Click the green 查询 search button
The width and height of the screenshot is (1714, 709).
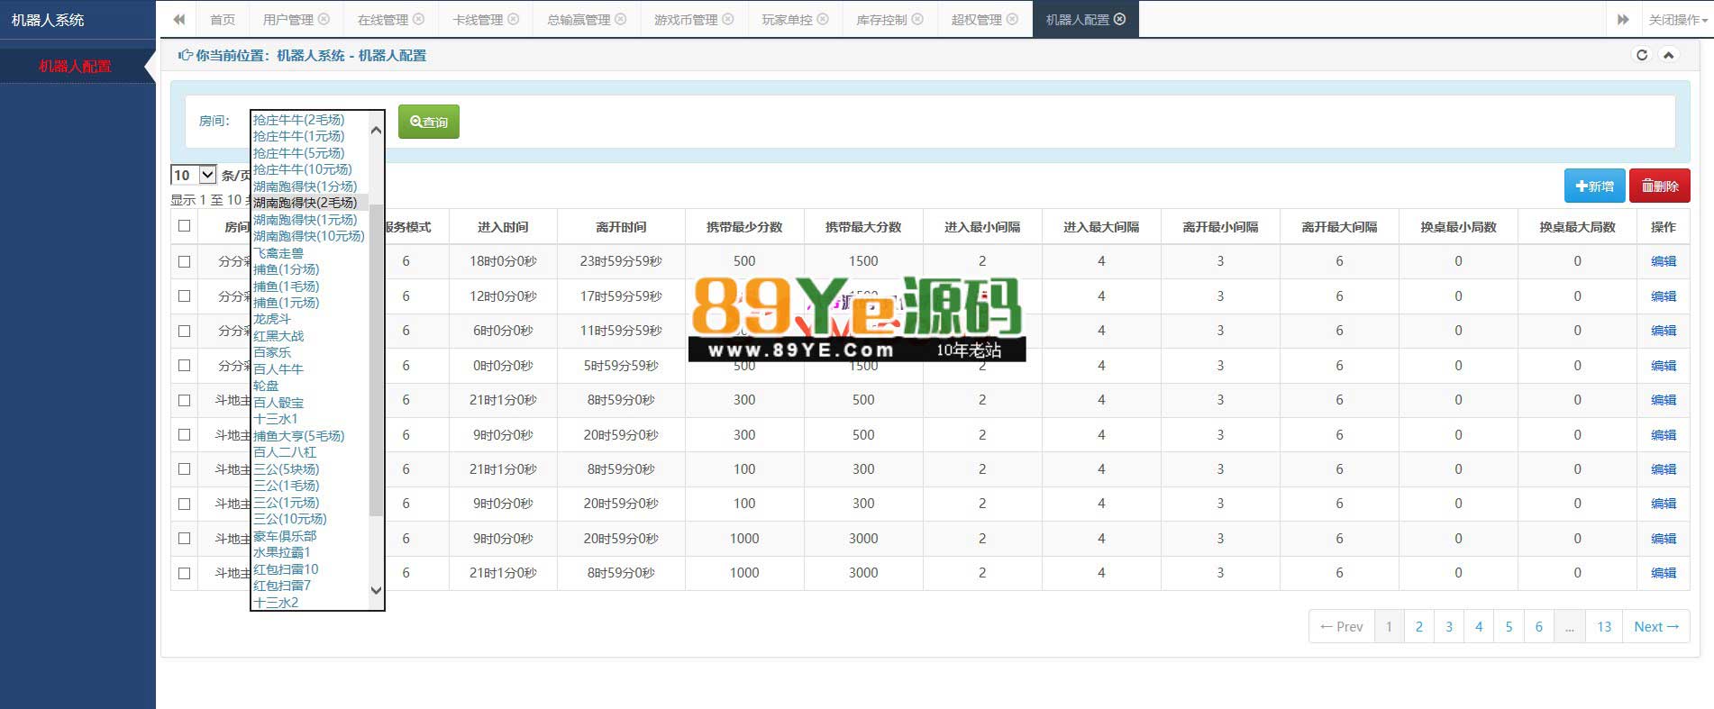click(429, 122)
